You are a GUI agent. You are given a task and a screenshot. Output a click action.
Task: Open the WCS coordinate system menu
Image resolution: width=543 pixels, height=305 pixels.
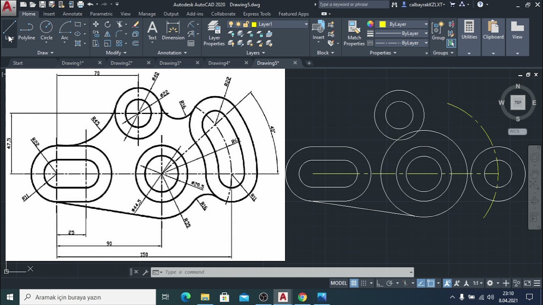coord(517,131)
